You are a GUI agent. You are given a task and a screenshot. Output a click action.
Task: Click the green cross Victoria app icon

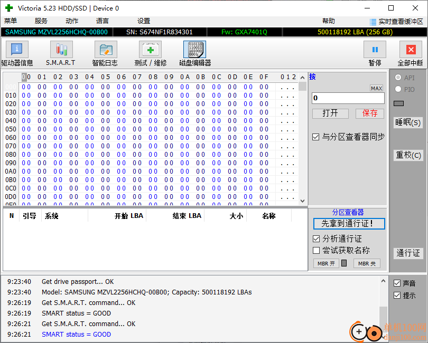click(x=9, y=8)
